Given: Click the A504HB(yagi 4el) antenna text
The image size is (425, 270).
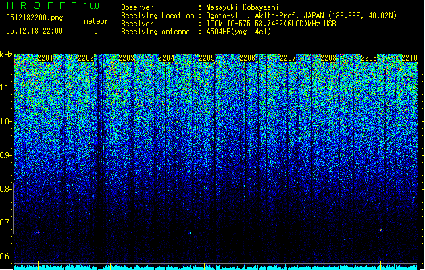Looking at the screenshot, I should pyautogui.click(x=239, y=32).
